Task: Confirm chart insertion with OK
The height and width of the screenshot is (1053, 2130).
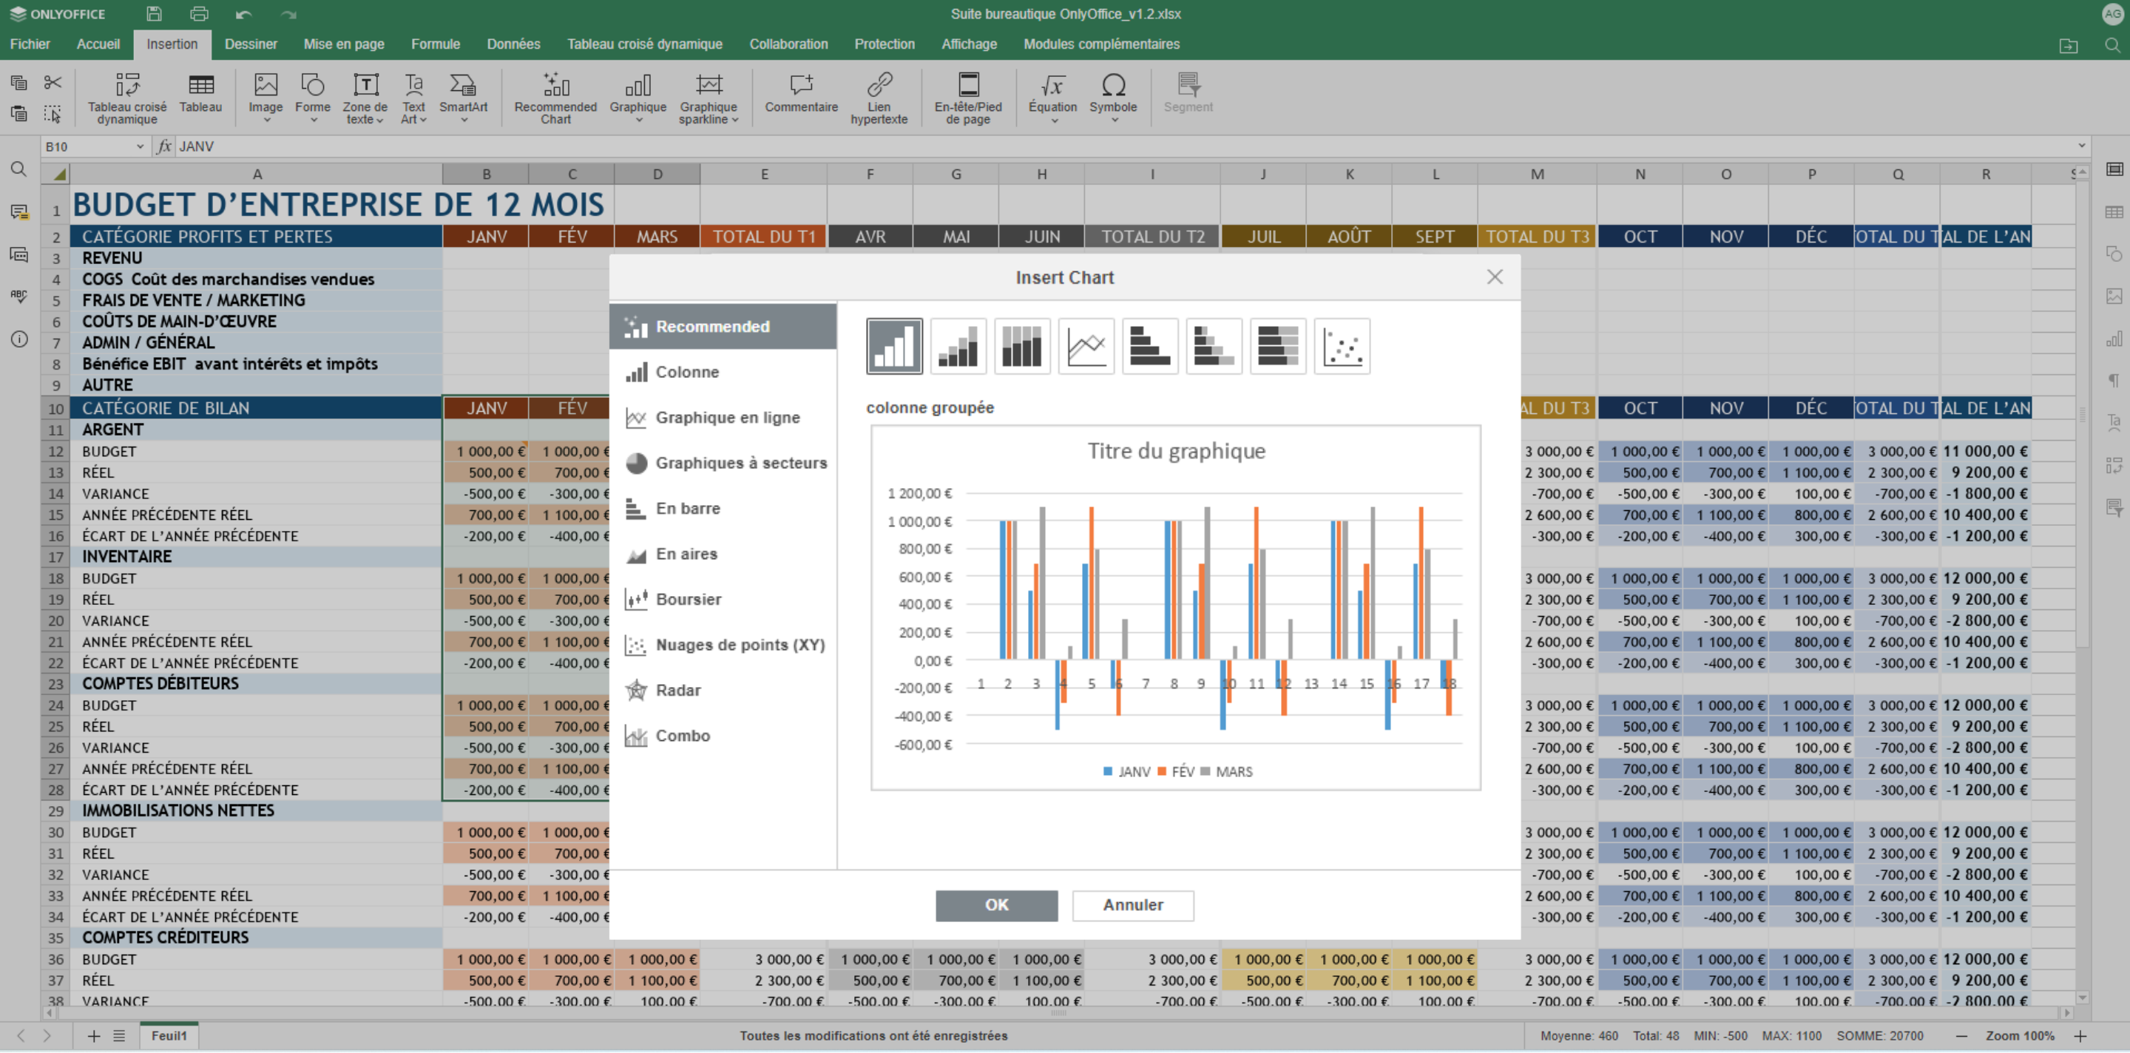Action: pos(995,905)
